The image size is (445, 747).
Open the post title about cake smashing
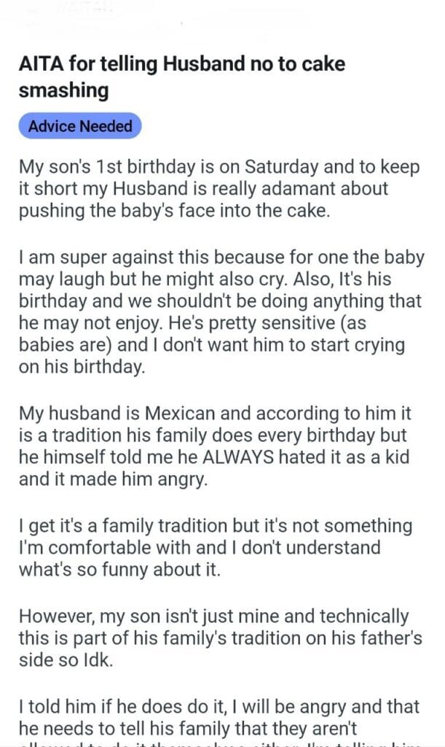pyautogui.click(x=182, y=77)
